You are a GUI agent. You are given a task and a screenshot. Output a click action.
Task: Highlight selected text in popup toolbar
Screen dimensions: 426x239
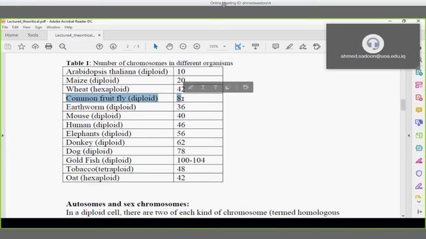[x=191, y=87]
